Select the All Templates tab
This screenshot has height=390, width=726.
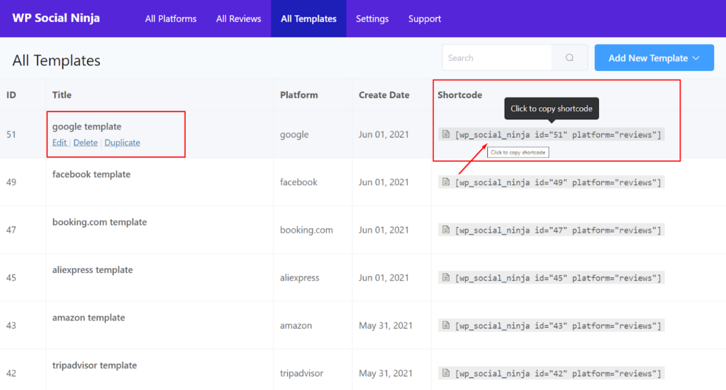click(x=308, y=19)
